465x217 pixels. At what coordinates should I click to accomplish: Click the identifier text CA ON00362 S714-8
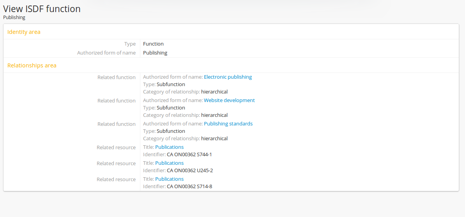pos(189,187)
